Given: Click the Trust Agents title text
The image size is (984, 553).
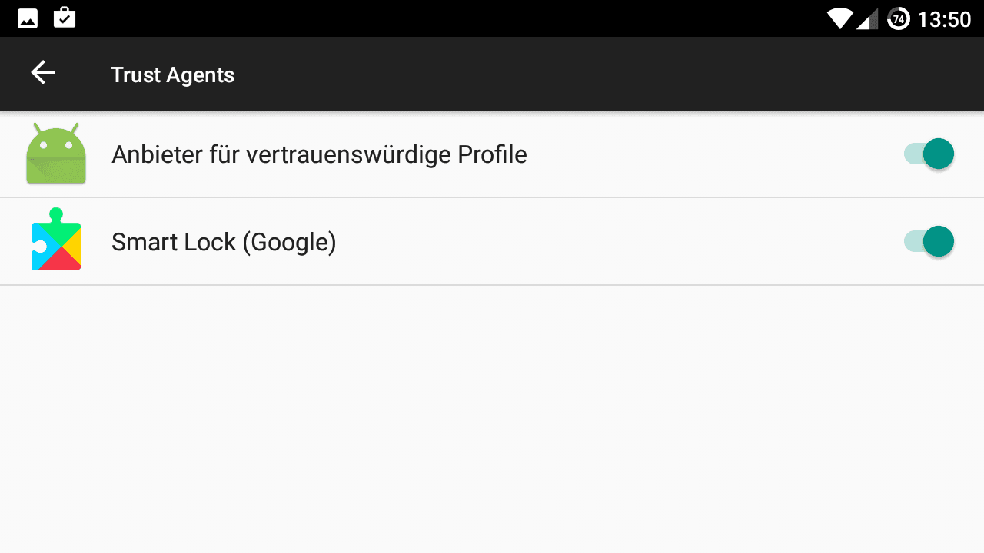Looking at the screenshot, I should tap(172, 75).
